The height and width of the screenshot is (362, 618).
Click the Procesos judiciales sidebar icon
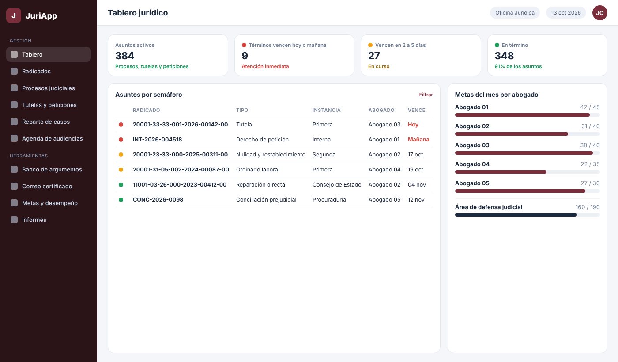click(14, 88)
